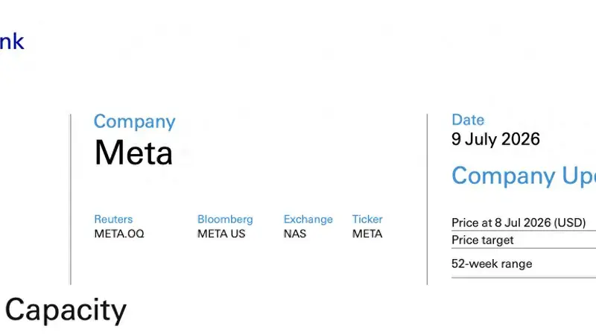Screen dimensions: 596x335
Task: Click the Reuters label
Action: (113, 219)
